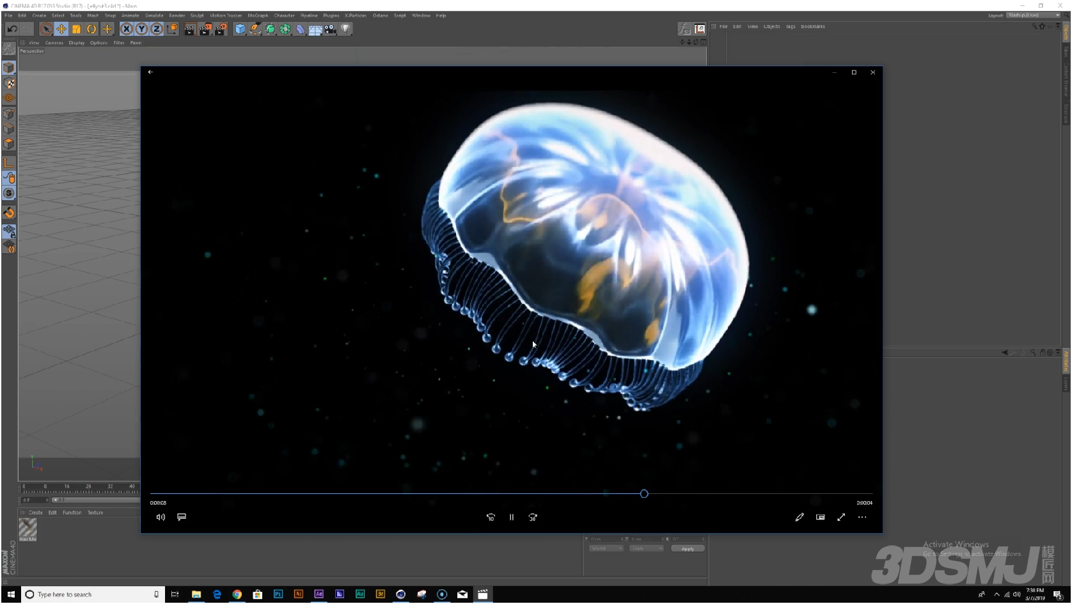Screen dimensions: 1072x604
Task: Open video player more options ellipsis
Action: pyautogui.click(x=862, y=517)
